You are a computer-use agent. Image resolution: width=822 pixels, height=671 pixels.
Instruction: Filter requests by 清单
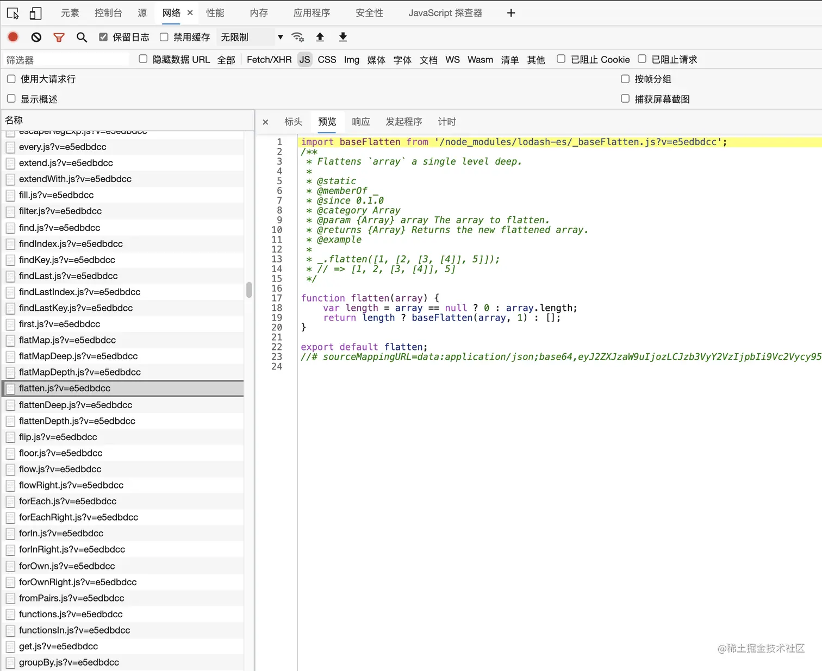click(510, 60)
